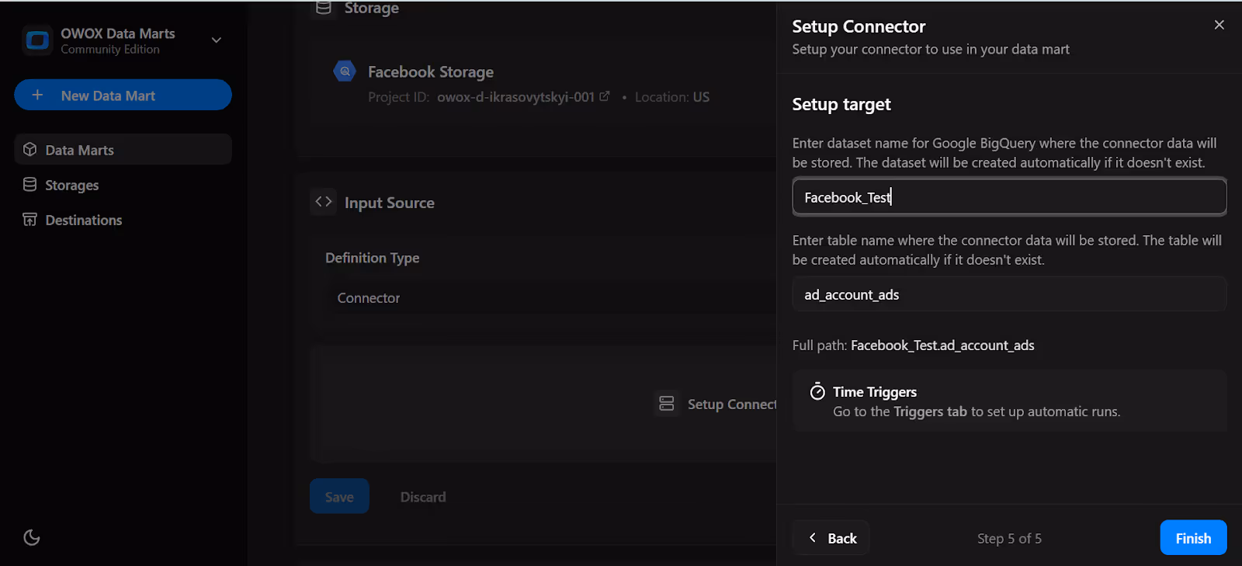Open external link icon beside project ID
1242x566 pixels.
click(x=605, y=96)
